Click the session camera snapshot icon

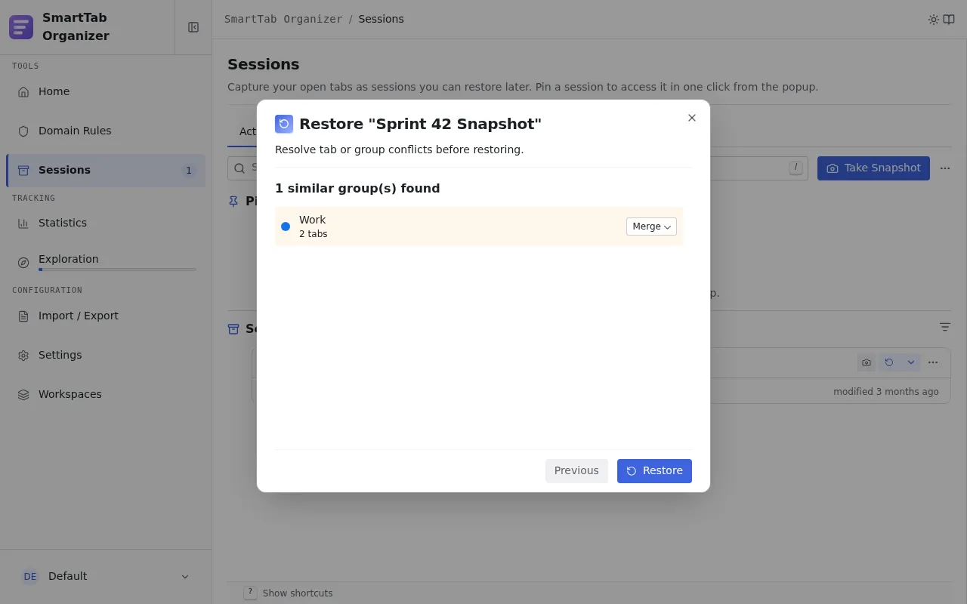tap(867, 362)
